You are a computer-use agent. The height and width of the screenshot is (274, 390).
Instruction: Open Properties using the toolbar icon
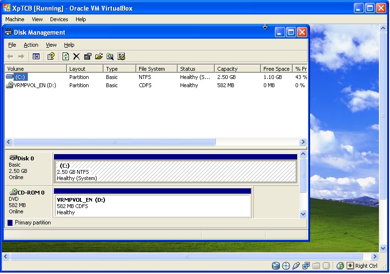88,56
